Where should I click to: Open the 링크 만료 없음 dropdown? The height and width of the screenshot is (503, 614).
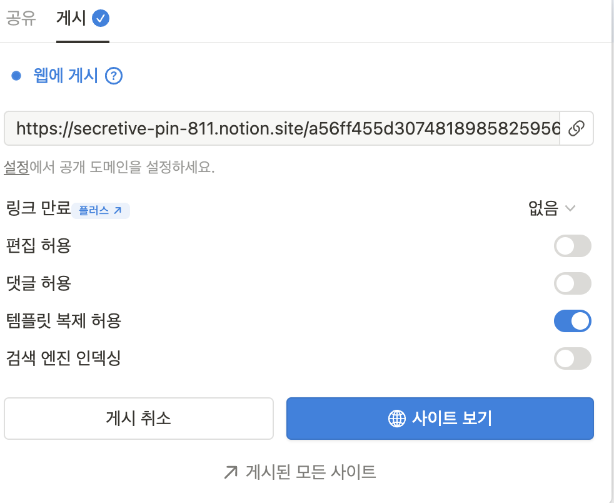[x=551, y=208]
